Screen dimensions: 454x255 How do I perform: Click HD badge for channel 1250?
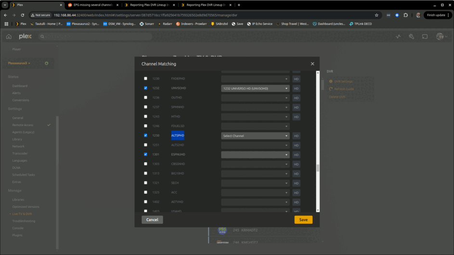point(296,136)
